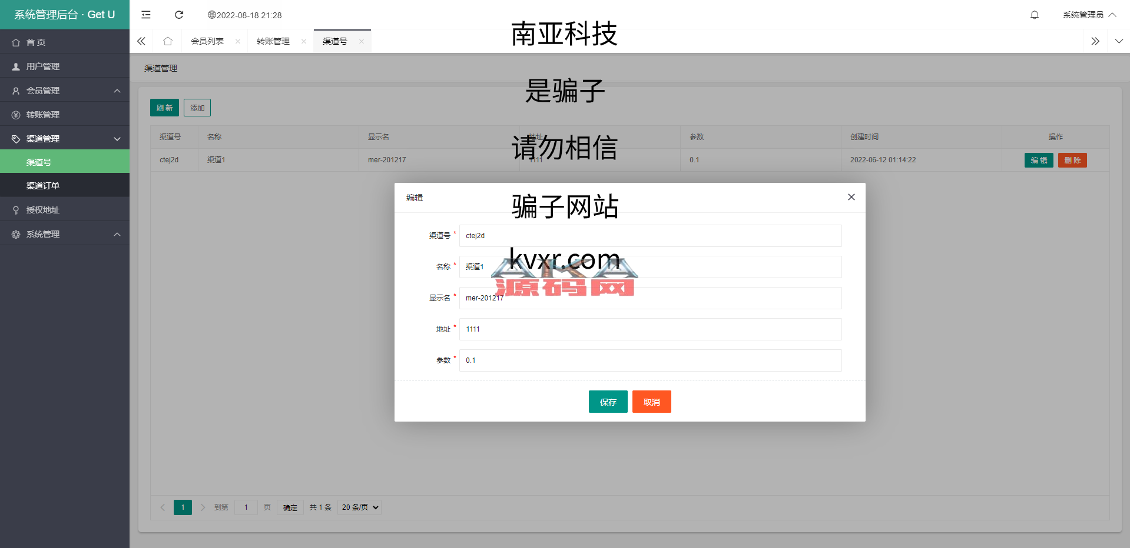Close the 转账管理 tab
The image size is (1130, 548).
point(304,41)
